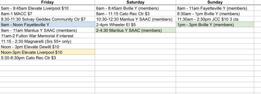This screenshot has width=261, height=94.
Task: Select the Solvay Geddes Community Ctr cell
Action: click(47, 19)
